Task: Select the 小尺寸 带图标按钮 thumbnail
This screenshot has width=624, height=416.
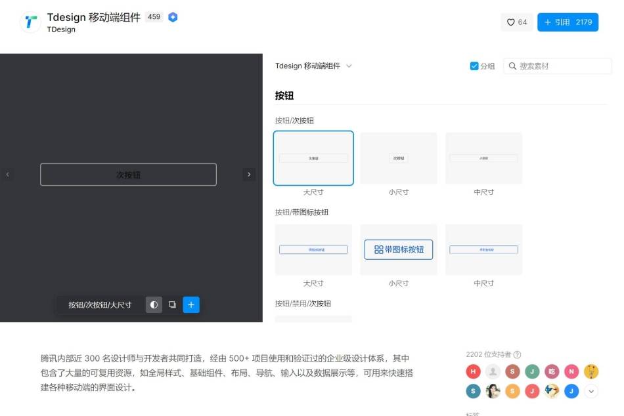Action: pos(398,249)
